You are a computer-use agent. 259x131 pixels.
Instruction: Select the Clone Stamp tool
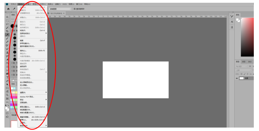pos(7,52)
